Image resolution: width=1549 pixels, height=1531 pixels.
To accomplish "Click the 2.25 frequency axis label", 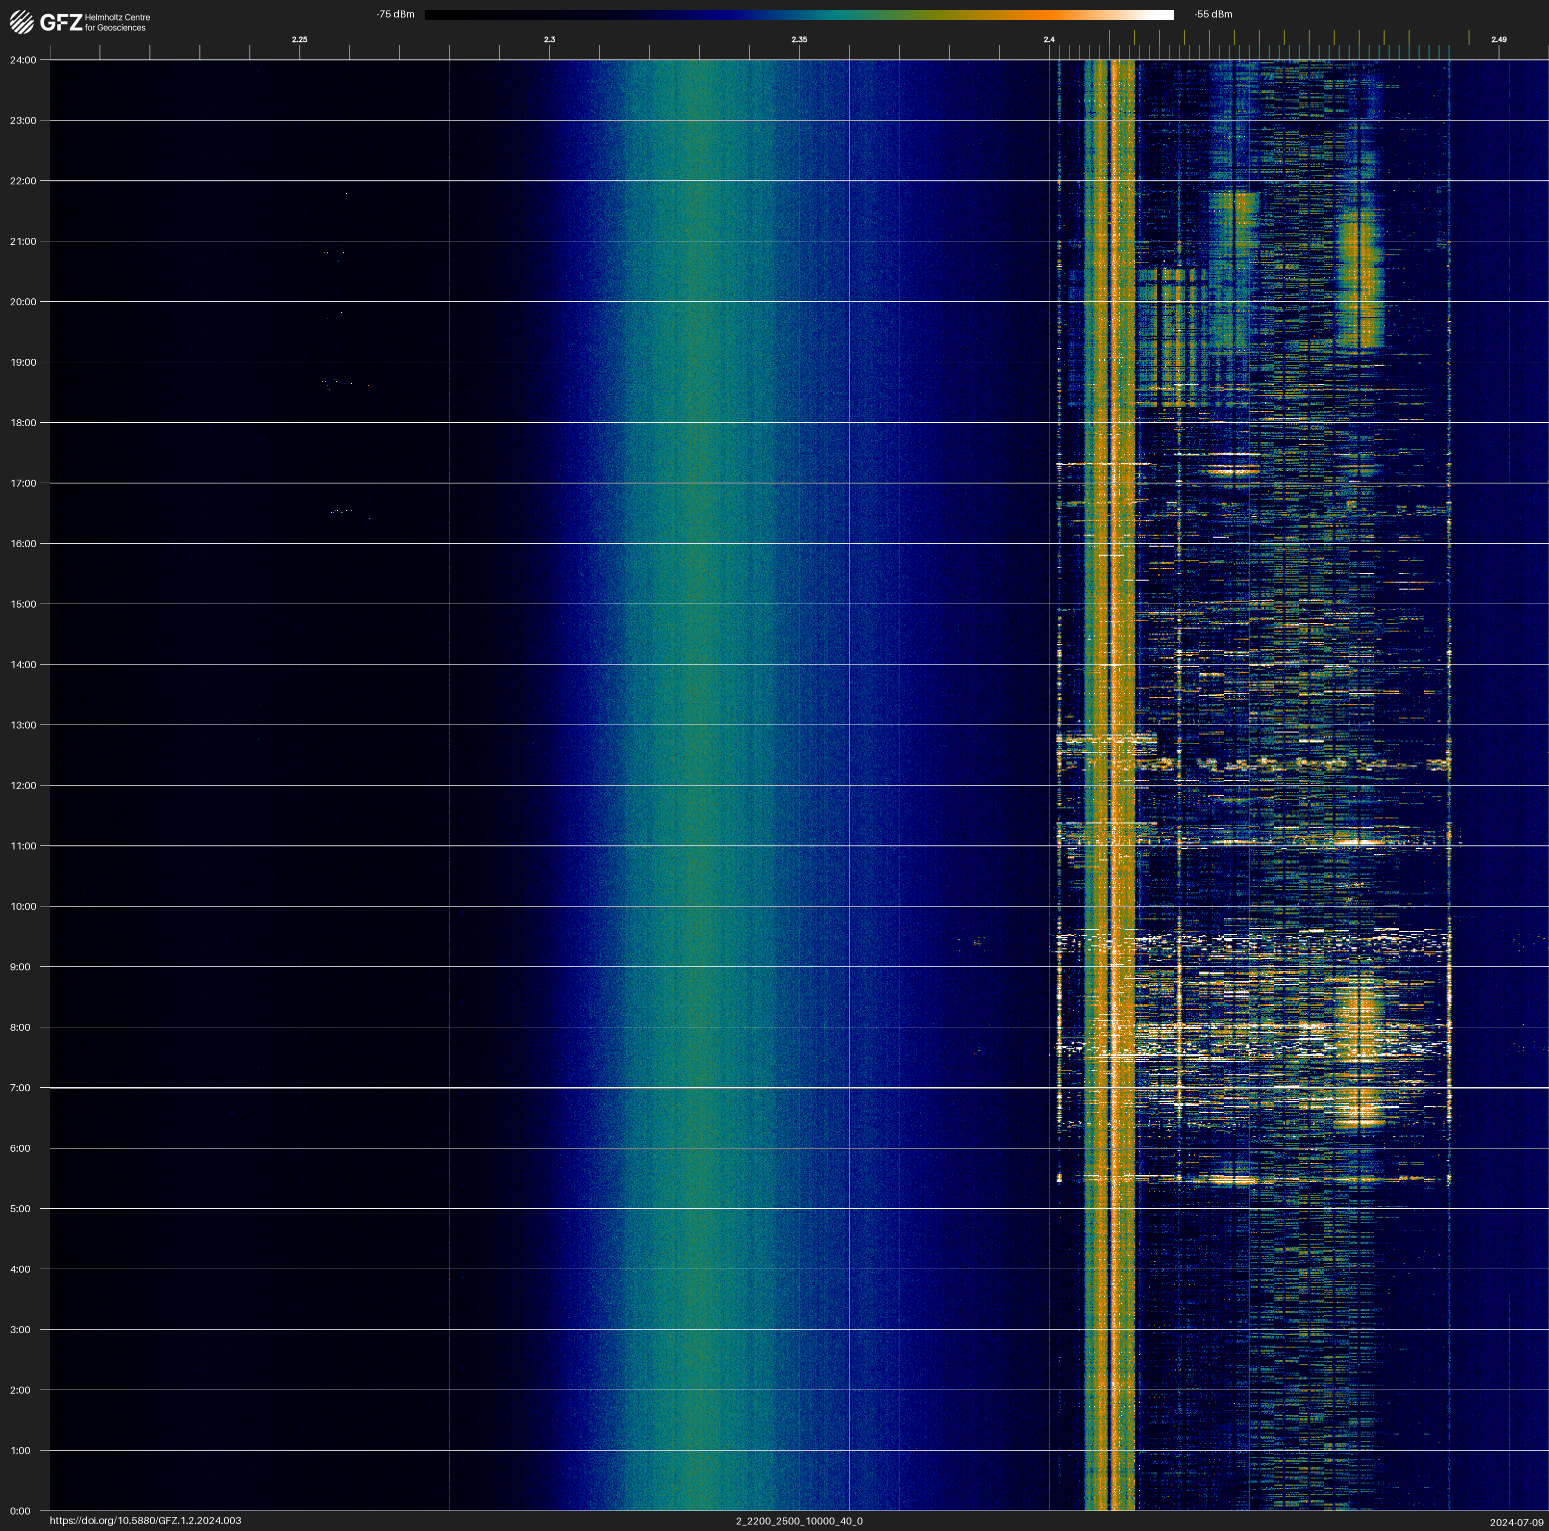I will coord(299,39).
